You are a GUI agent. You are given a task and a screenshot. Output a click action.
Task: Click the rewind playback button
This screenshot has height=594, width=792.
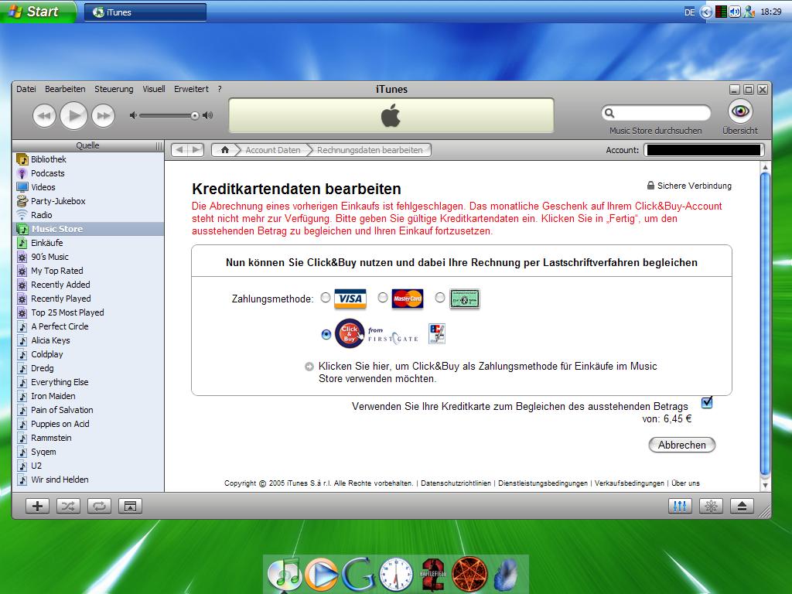pos(44,116)
